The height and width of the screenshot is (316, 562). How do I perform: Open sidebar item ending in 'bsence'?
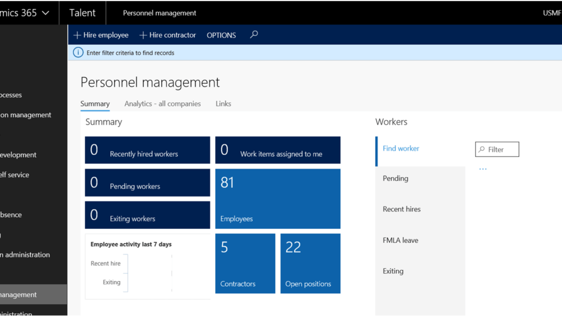11,215
